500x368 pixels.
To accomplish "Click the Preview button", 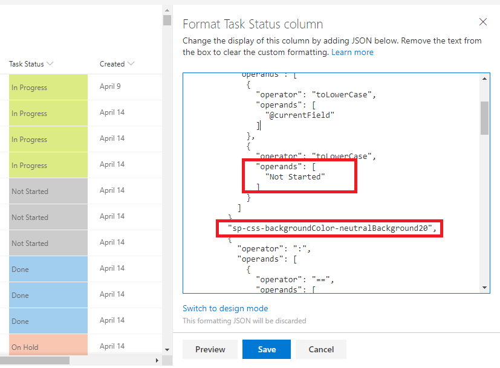I will click(210, 349).
